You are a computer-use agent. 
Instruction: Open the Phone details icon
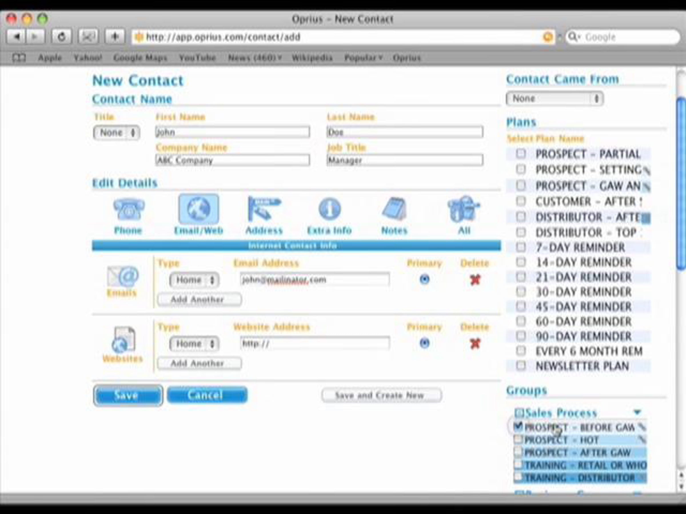coord(128,209)
